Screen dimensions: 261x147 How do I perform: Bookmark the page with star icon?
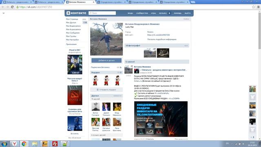pyautogui.click(x=254, y=7)
